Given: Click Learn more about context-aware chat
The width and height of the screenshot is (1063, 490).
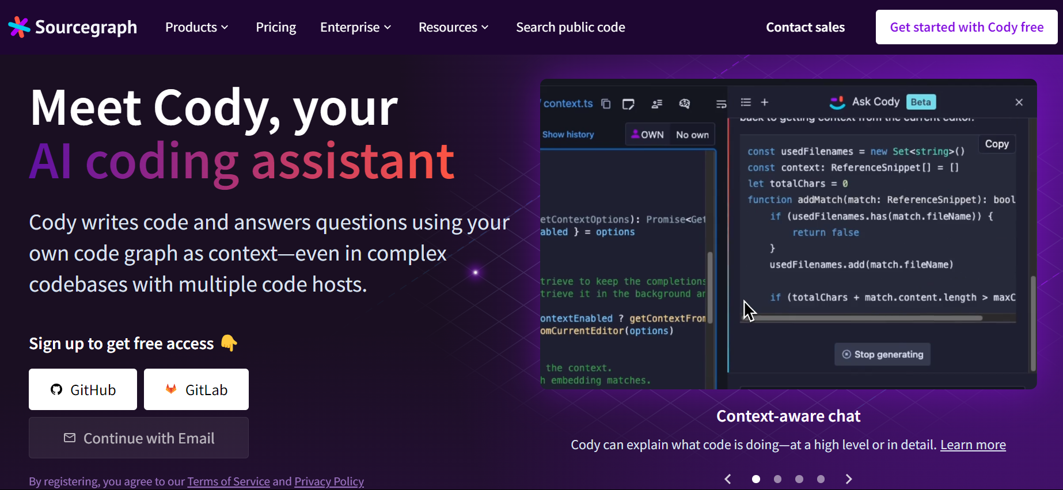Looking at the screenshot, I should click(x=973, y=445).
